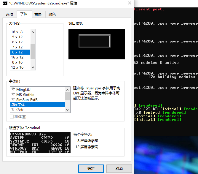Choose the MS Gothic font
This screenshot has width=198, height=174.
pos(38,95)
